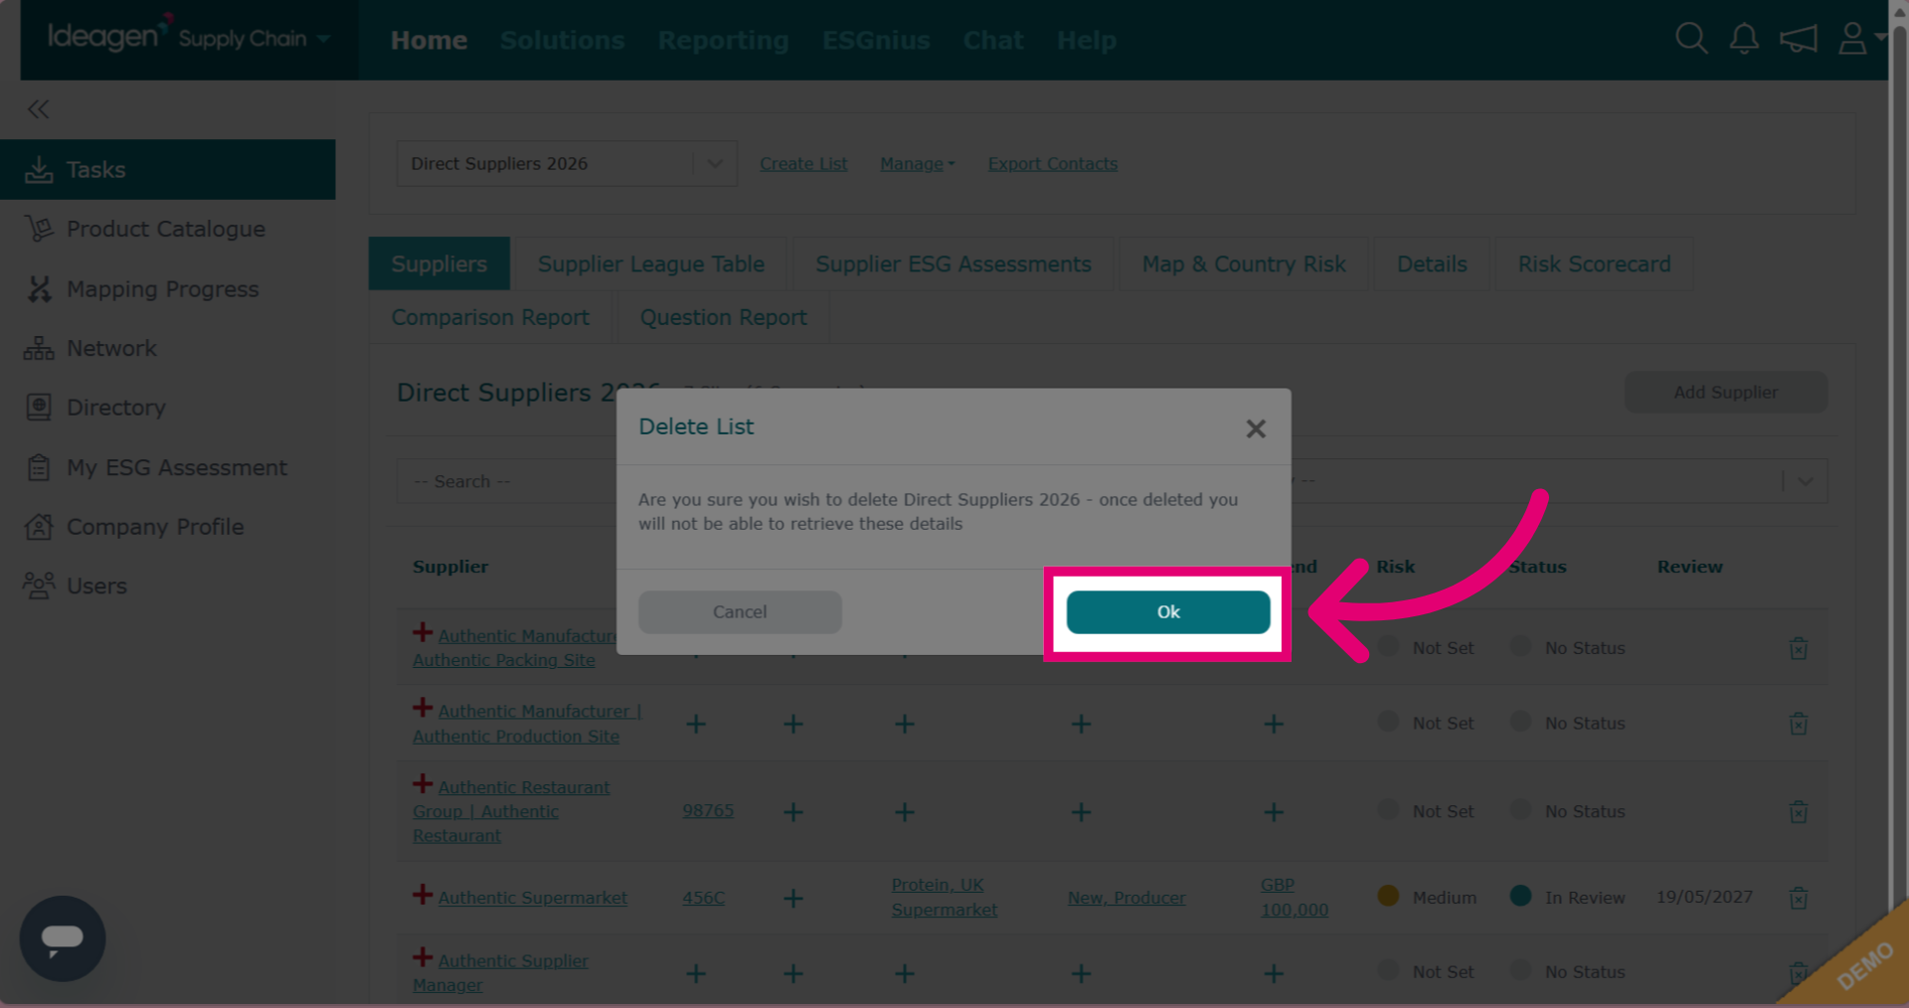
Task: Switch to Map & Country Risk tab
Action: click(1244, 264)
